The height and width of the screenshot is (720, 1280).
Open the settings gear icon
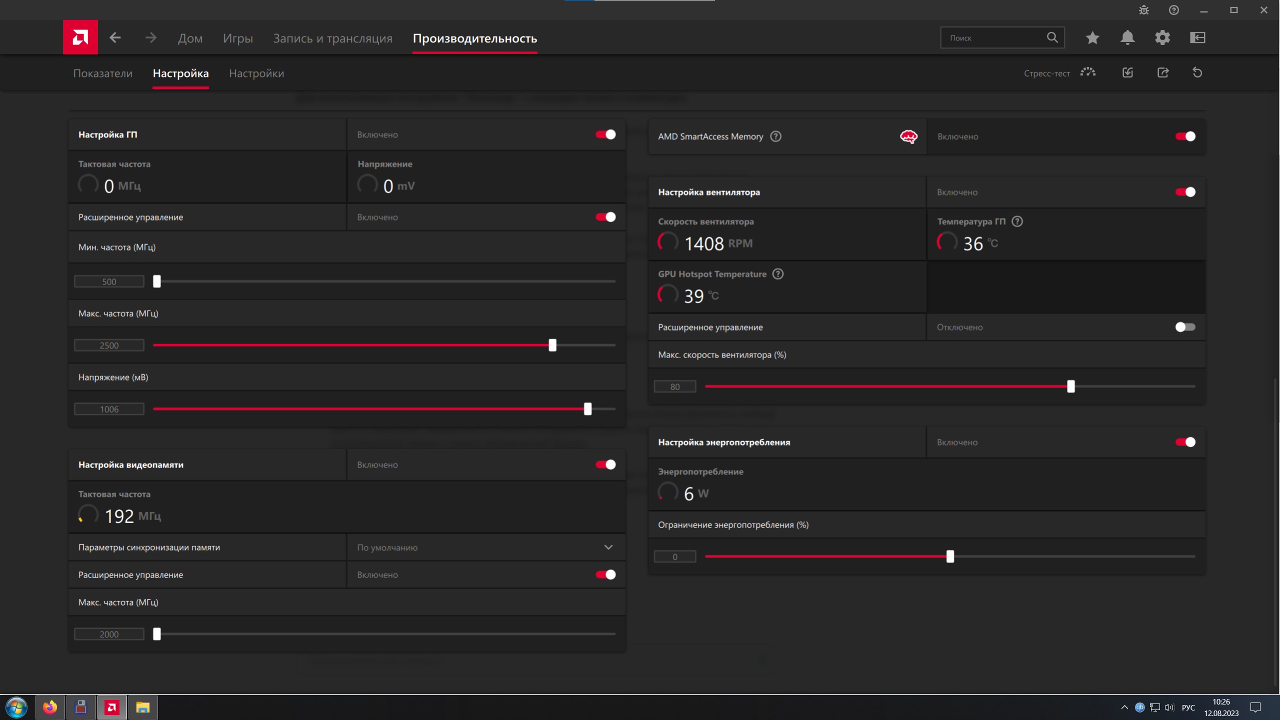coord(1162,37)
